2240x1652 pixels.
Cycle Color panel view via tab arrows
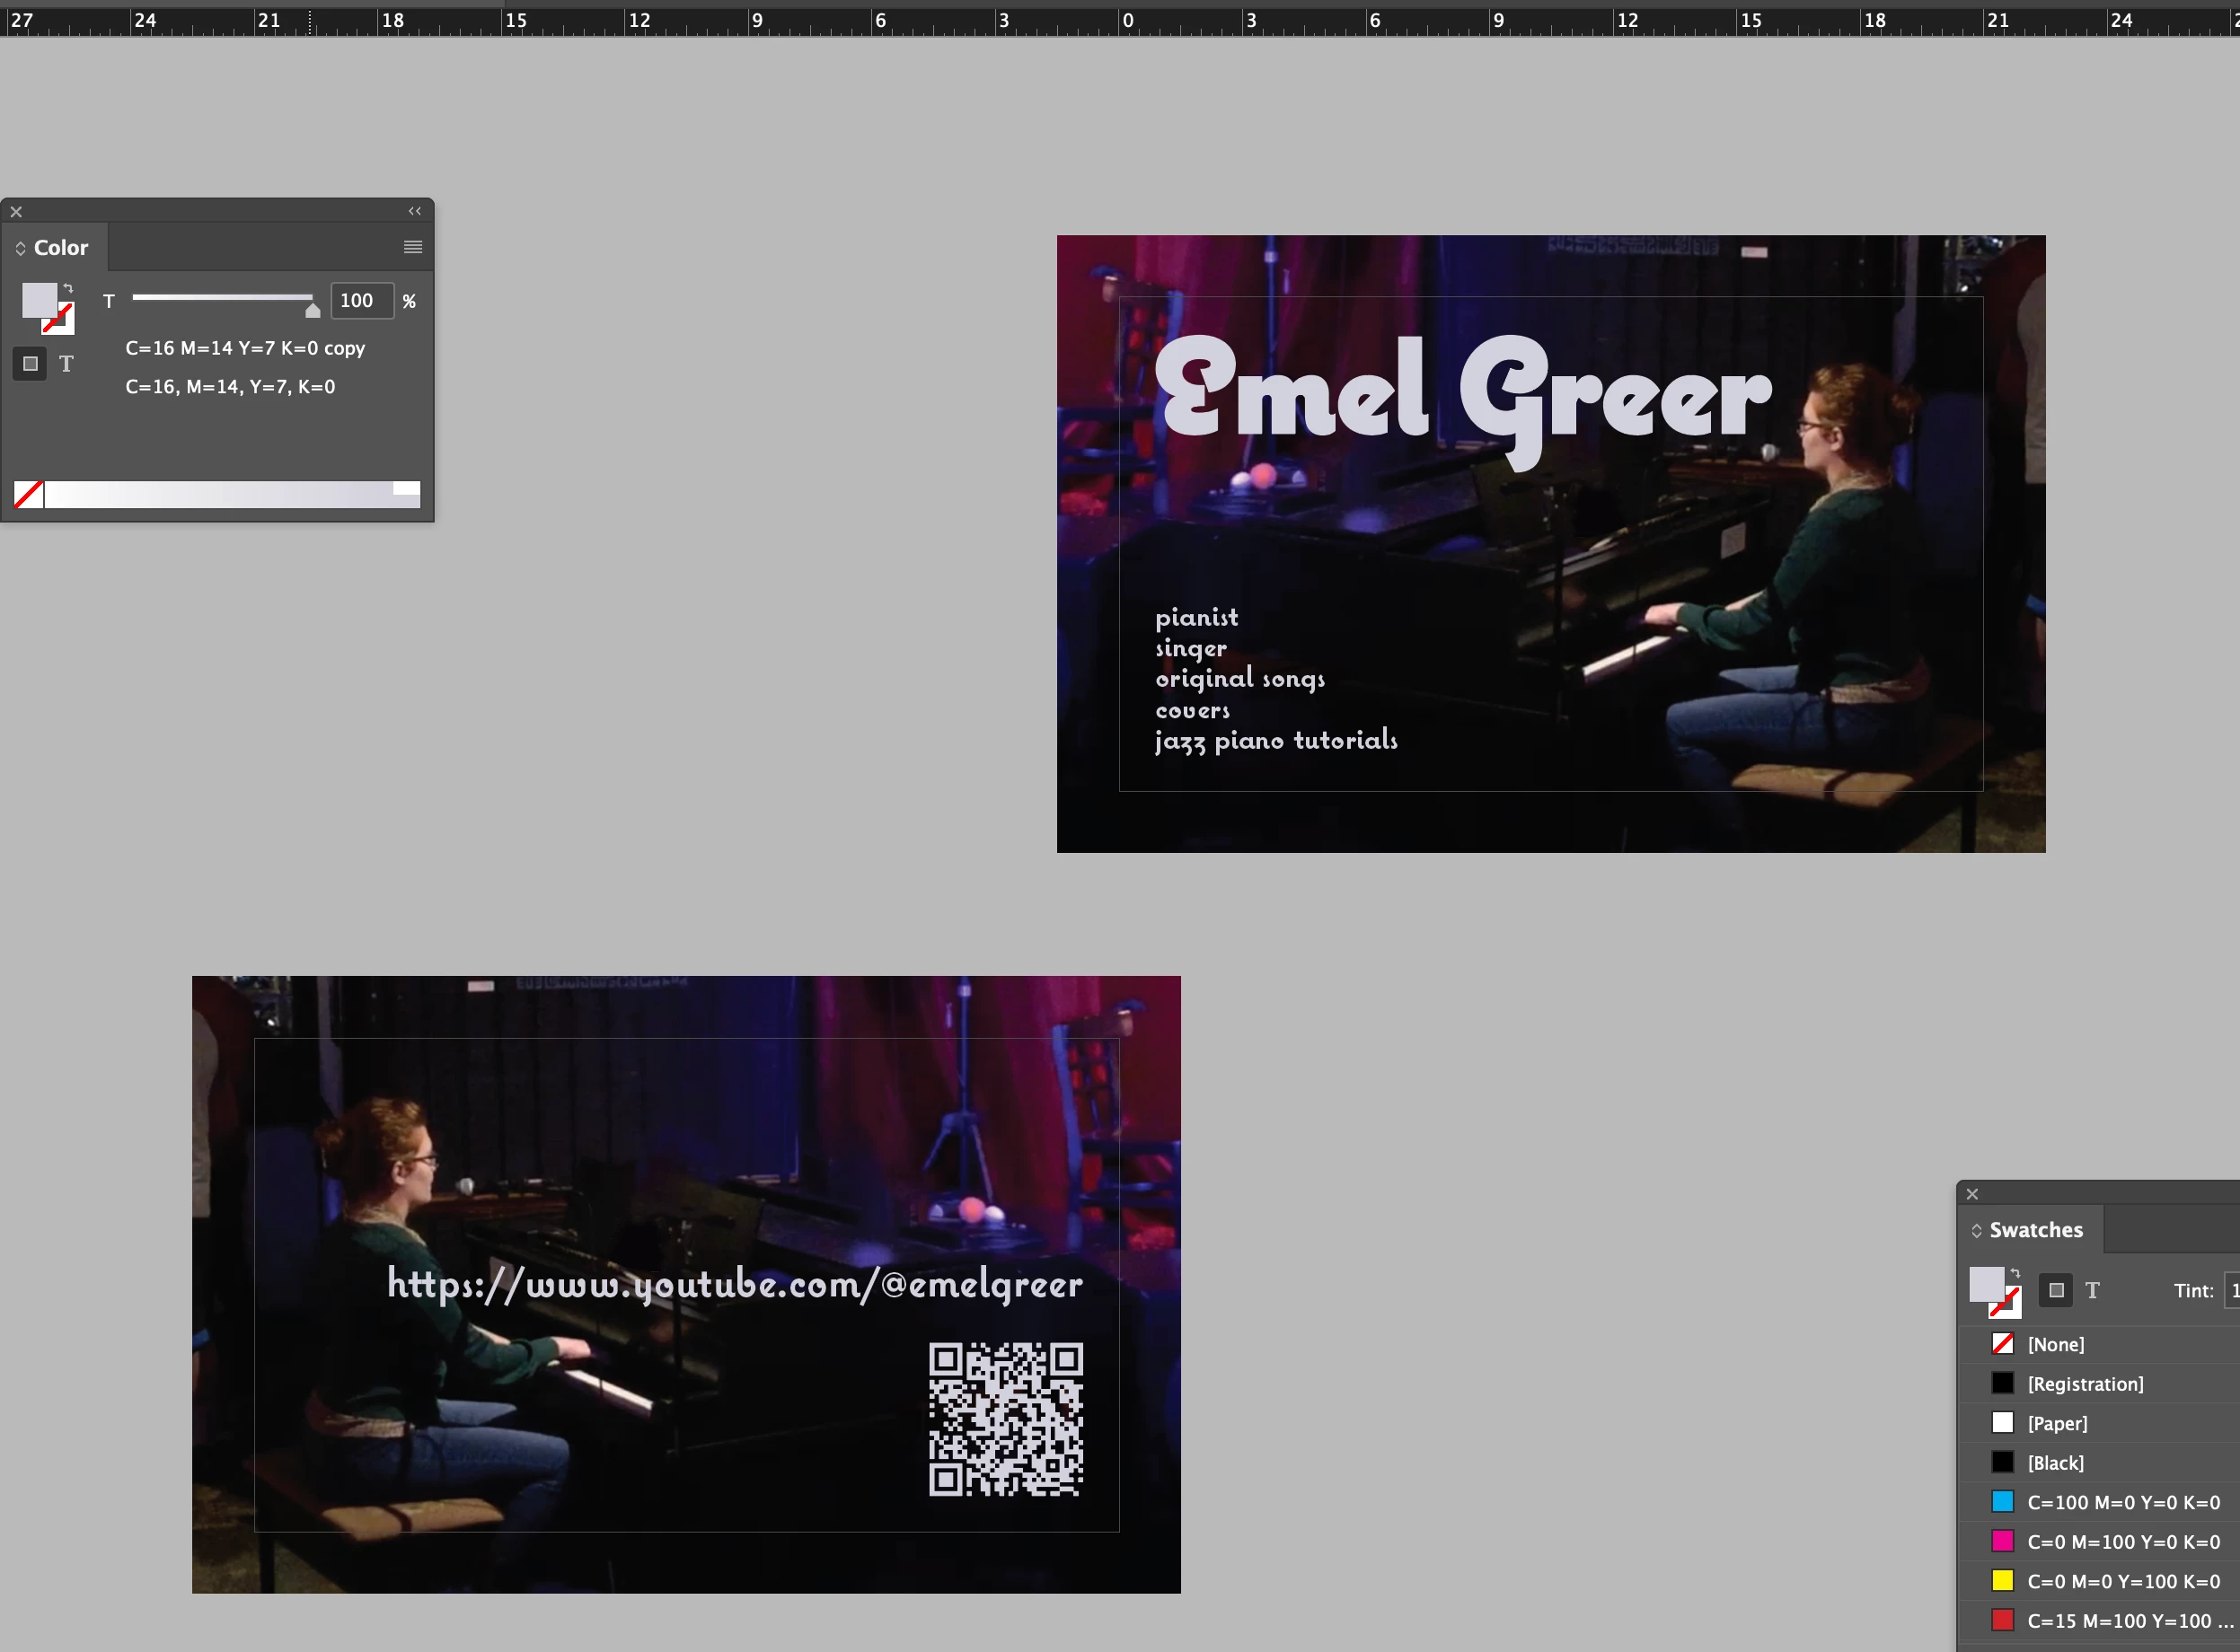pyautogui.click(x=20, y=248)
